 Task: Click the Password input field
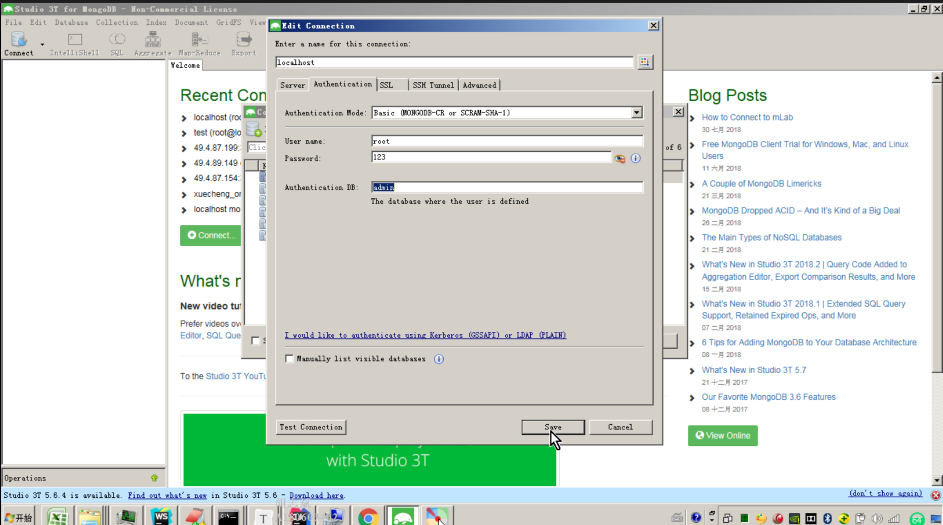coord(491,157)
